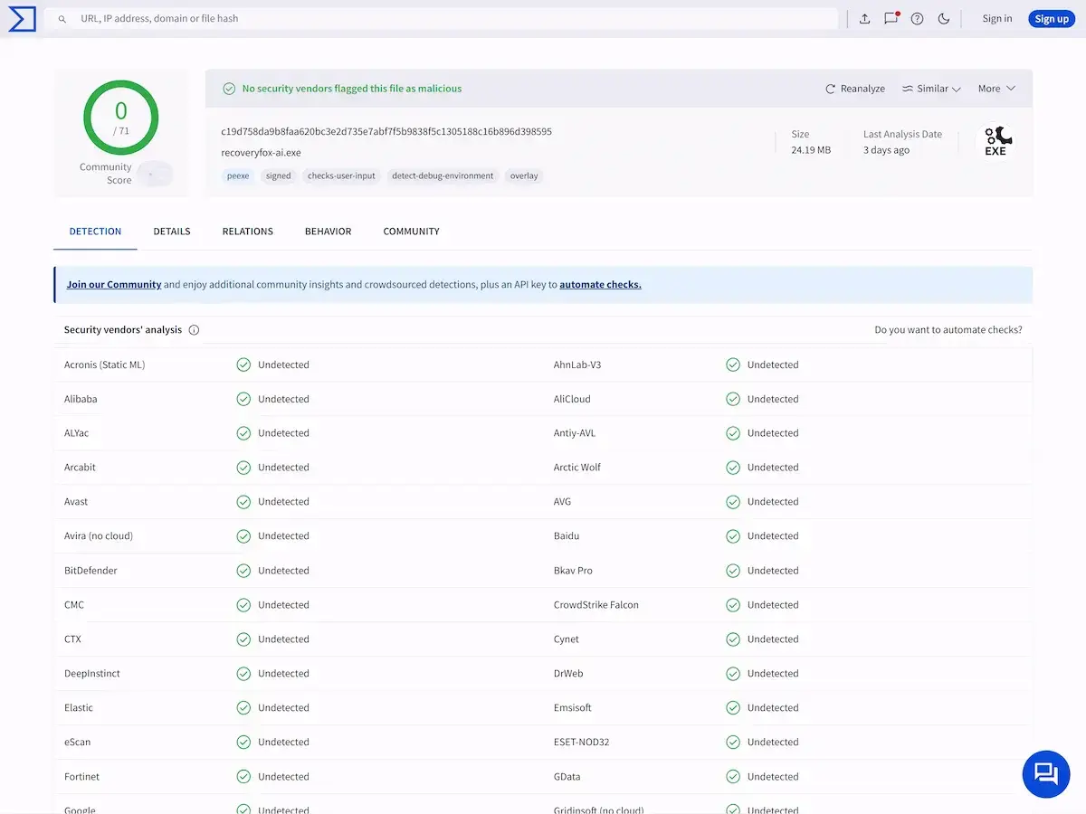1086x814 pixels.
Task: Click the check icon in CrowdStrike Falcon row
Action: 733,605
